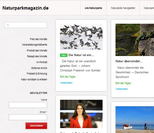Click the Naturparkmagazin.de site logo

[26, 8]
